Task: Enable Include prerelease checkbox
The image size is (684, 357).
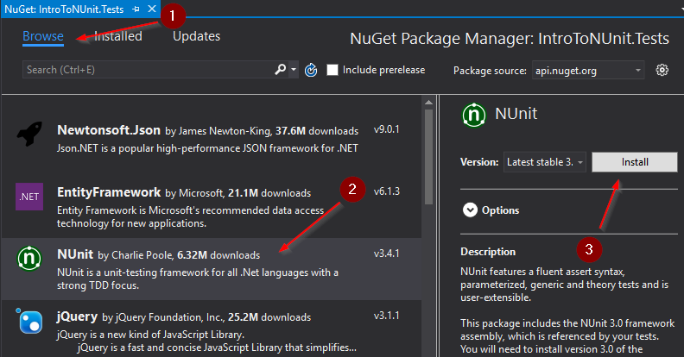Action: coord(332,70)
